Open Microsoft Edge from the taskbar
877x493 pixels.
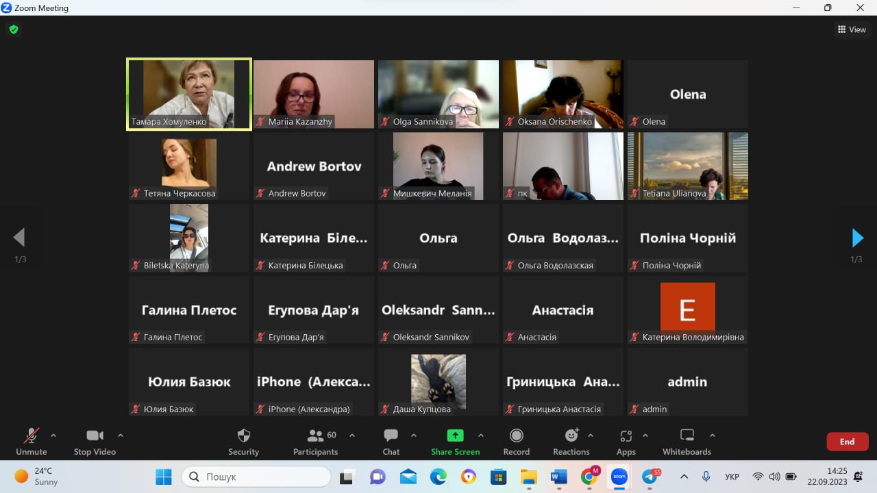coord(438,477)
